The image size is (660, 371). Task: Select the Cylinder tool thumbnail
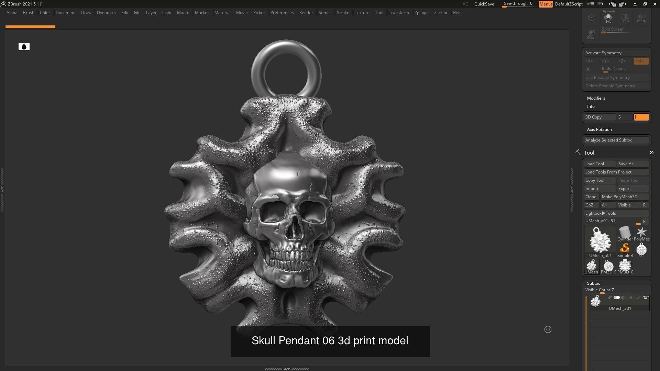click(625, 234)
